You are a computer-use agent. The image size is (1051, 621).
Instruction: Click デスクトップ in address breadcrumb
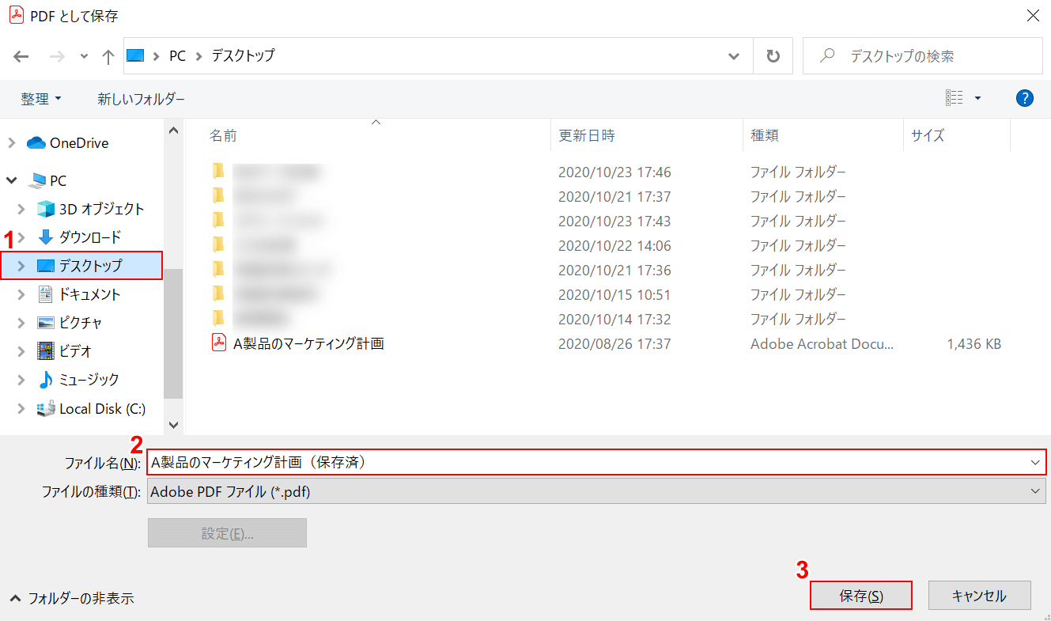click(x=243, y=56)
